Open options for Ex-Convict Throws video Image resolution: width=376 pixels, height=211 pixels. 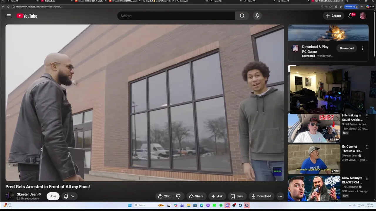click(x=367, y=147)
